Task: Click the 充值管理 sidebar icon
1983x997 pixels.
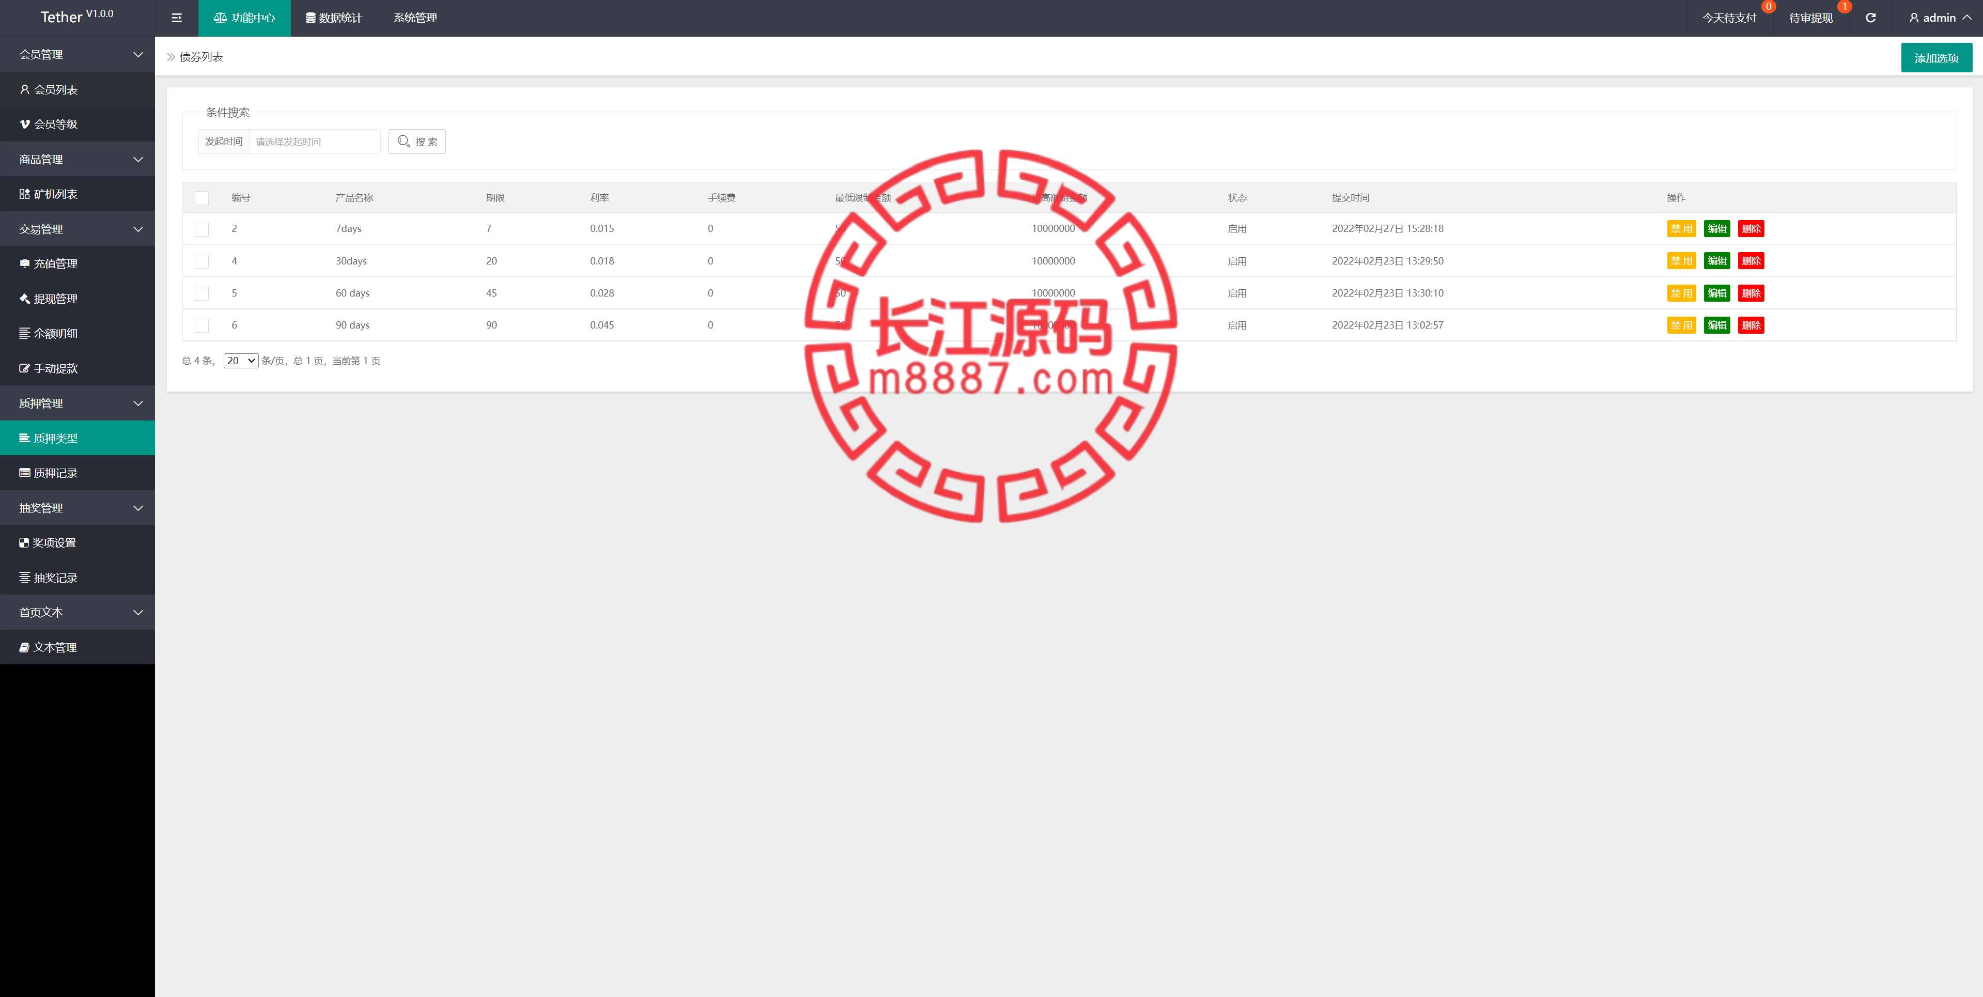Action: click(x=25, y=263)
